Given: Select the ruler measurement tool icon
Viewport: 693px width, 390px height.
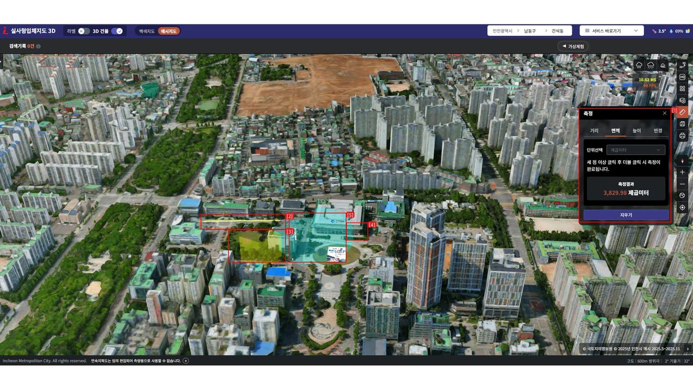Looking at the screenshot, I should (x=682, y=112).
